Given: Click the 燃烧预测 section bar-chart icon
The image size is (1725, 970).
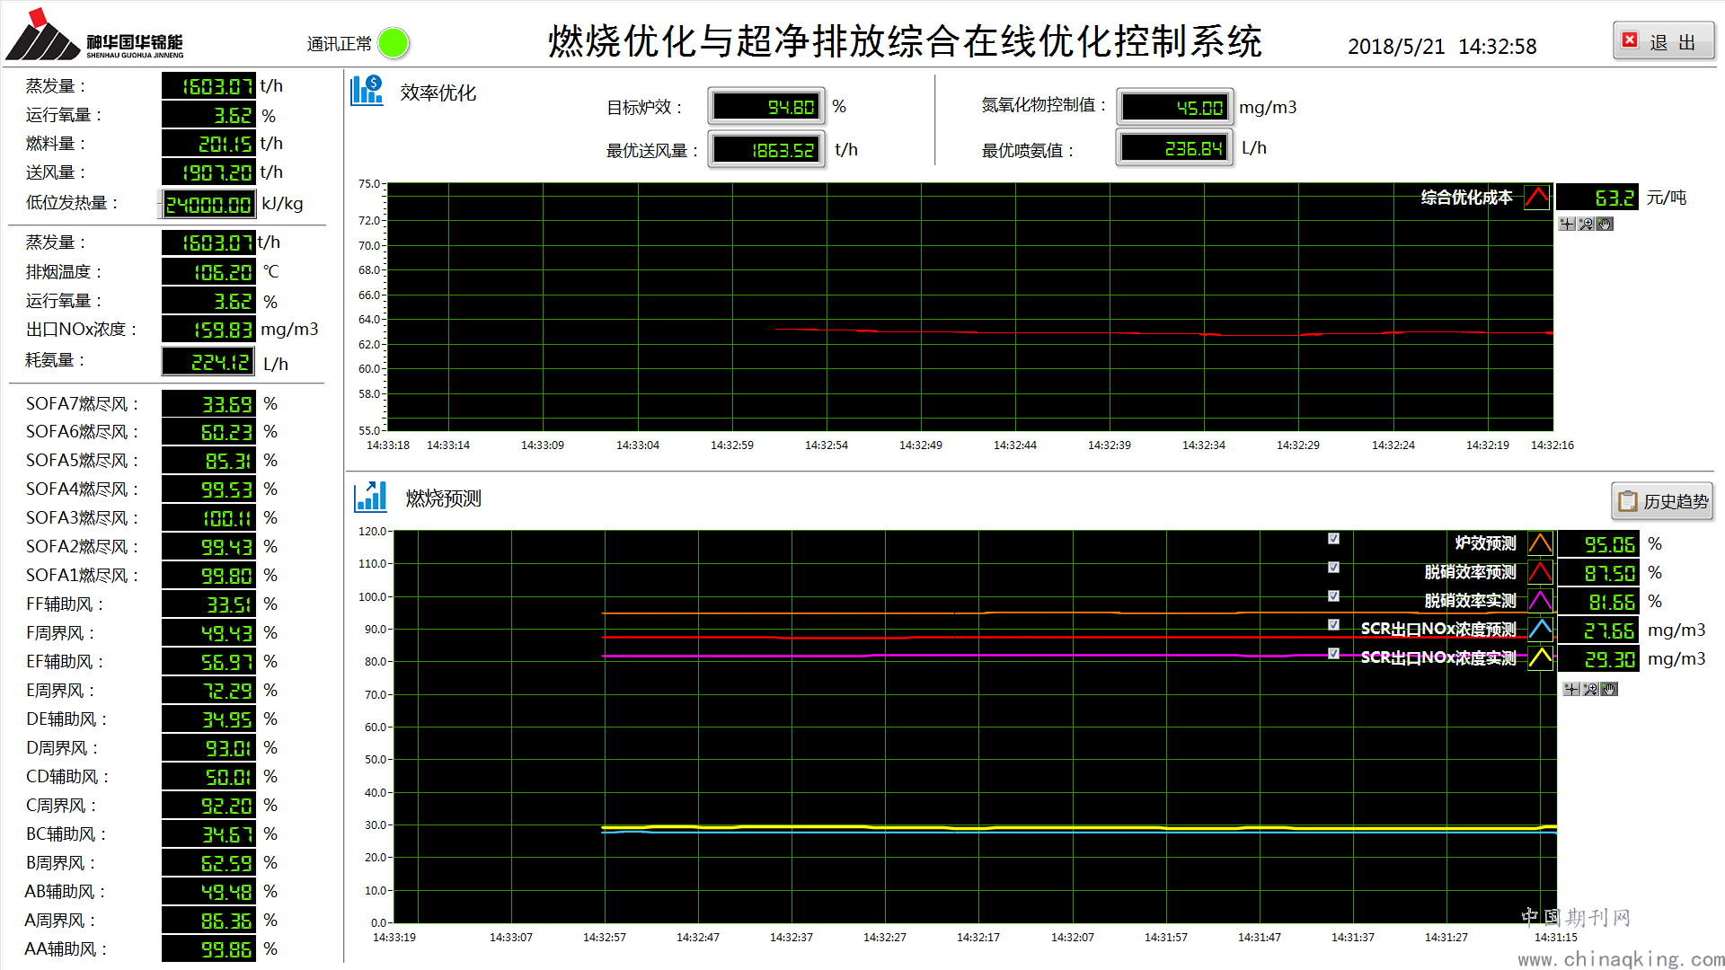Looking at the screenshot, I should (370, 496).
